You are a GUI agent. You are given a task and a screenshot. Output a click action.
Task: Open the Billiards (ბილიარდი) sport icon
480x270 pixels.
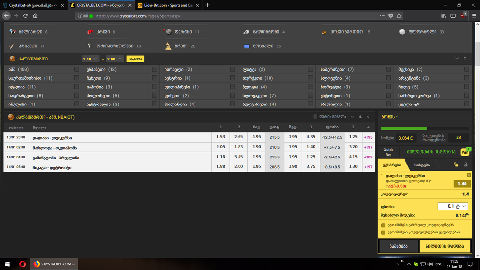13,31
